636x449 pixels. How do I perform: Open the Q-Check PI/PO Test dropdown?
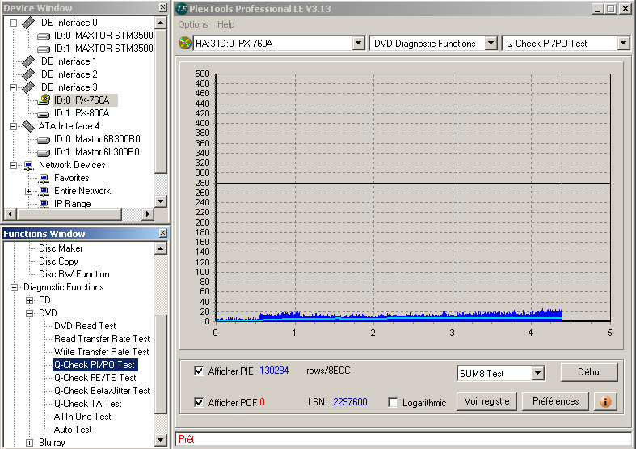623,43
